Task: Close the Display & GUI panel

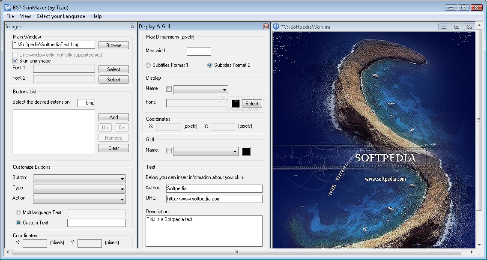Action: [266, 27]
